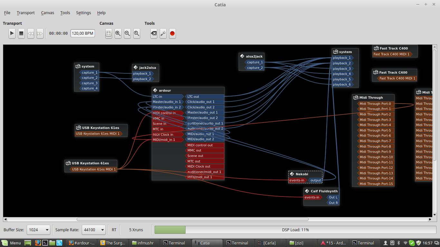The height and width of the screenshot is (247, 440).
Task: Click the Nekobi plugin icon
Action: point(292,174)
